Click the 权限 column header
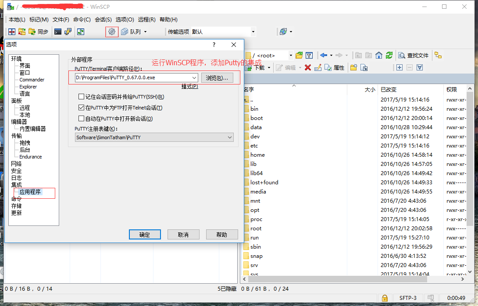478x306 pixels. [455, 89]
